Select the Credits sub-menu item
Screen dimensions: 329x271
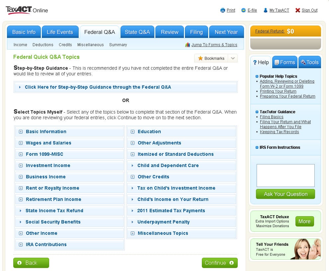click(65, 45)
